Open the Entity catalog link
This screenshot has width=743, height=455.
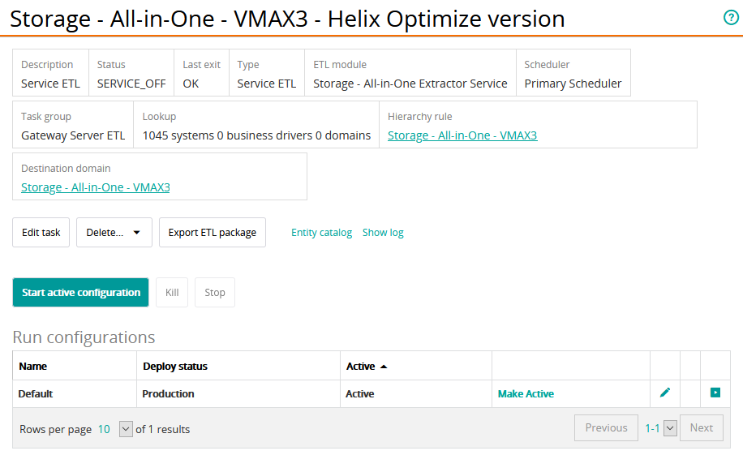click(x=321, y=233)
